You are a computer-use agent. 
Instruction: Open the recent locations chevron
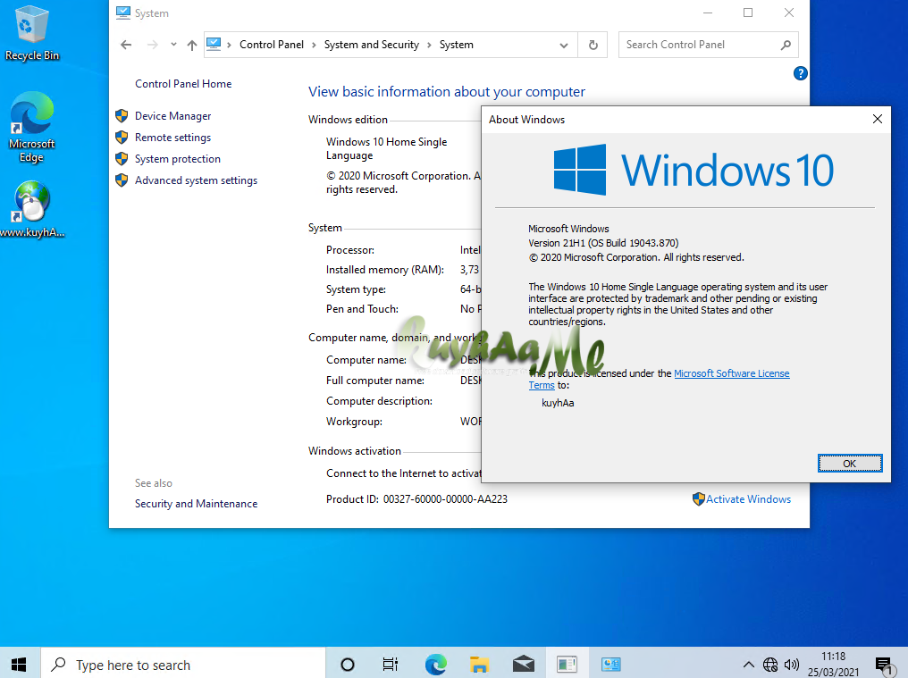coord(173,45)
